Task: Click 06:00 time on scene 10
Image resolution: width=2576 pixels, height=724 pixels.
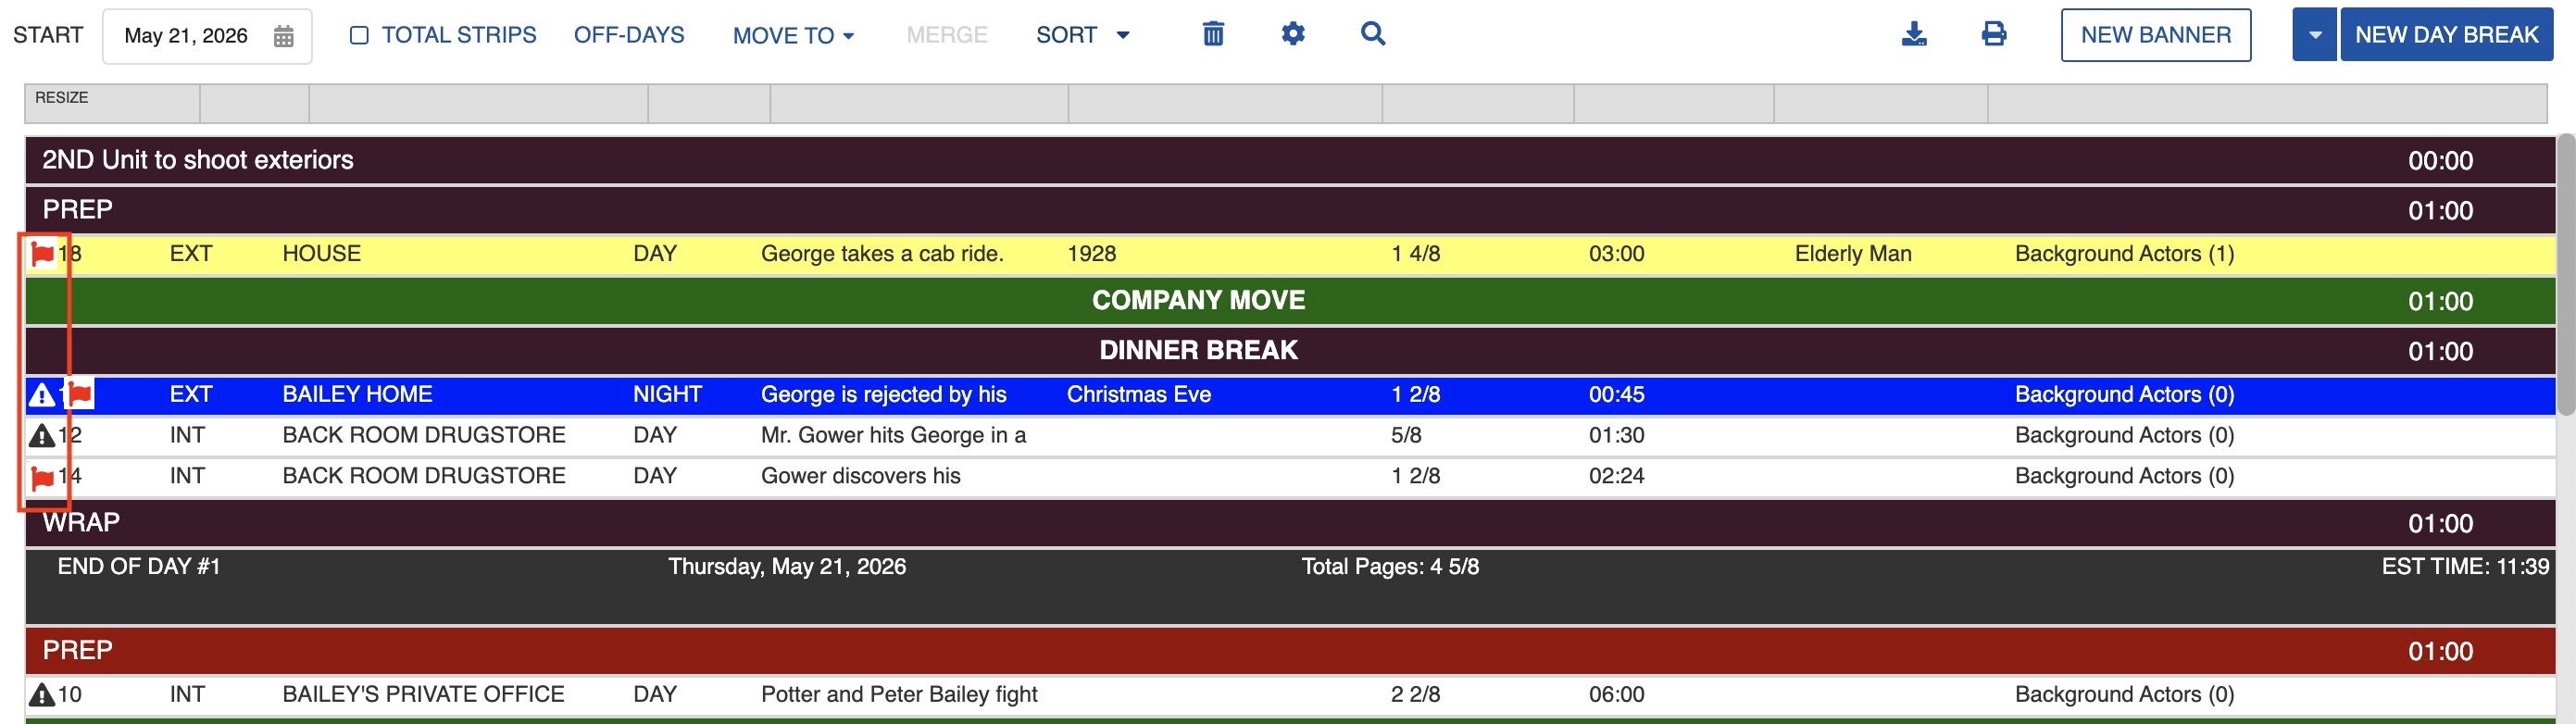Action: (x=1616, y=695)
